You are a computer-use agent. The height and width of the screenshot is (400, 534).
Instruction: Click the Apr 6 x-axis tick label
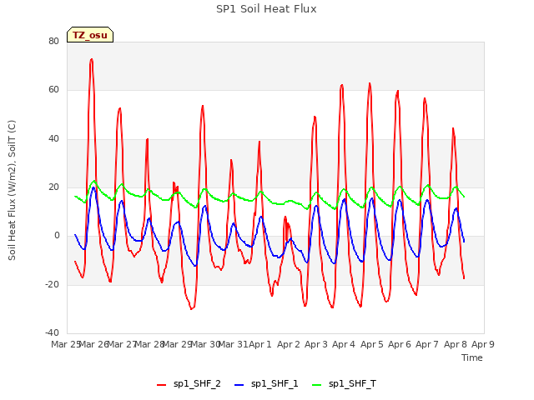[x=400, y=344]
